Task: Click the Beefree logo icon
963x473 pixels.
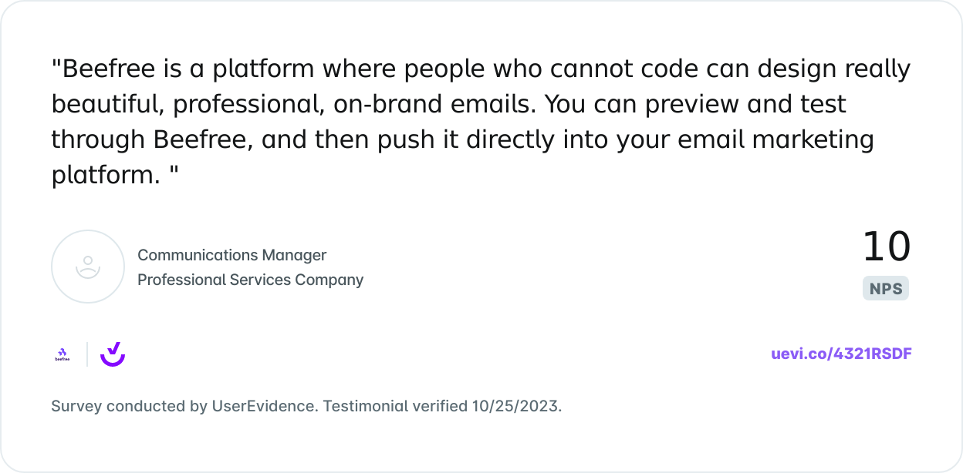Action: click(x=63, y=354)
